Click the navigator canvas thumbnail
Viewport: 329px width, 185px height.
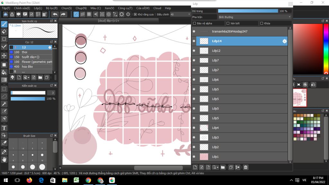point(300,98)
